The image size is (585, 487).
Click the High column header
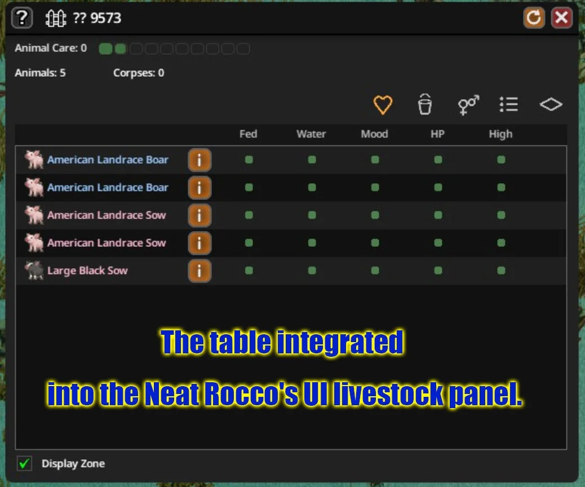(500, 134)
